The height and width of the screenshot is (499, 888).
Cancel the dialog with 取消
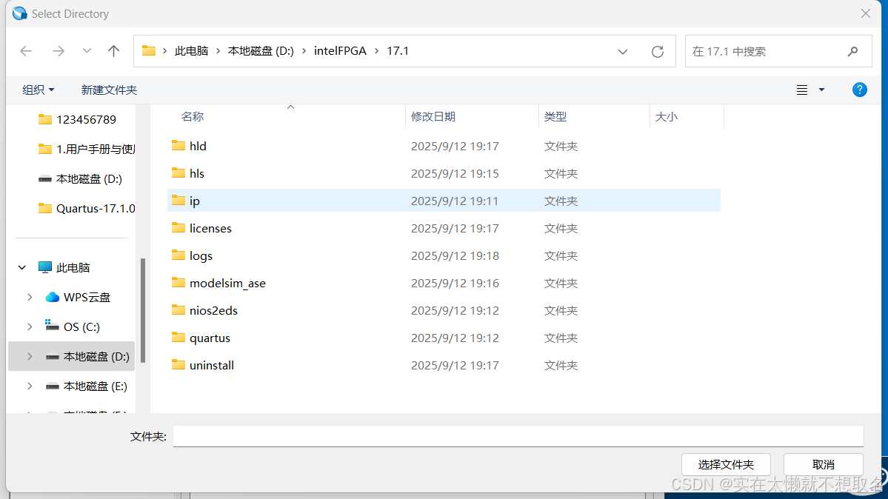824,464
